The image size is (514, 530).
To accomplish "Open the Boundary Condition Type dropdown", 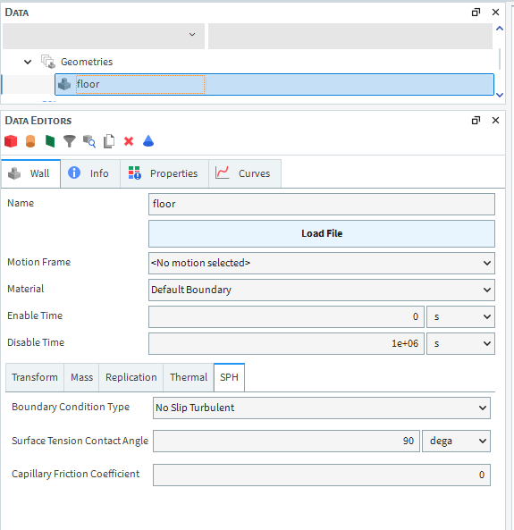I will [322, 408].
